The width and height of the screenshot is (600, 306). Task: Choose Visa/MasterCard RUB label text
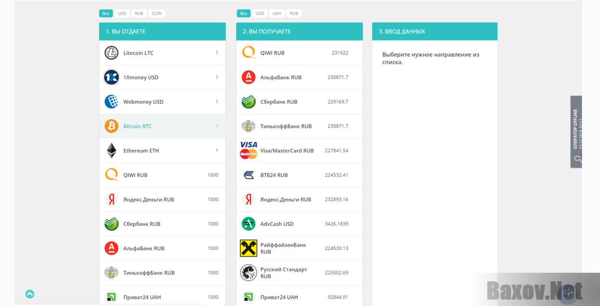point(287,151)
